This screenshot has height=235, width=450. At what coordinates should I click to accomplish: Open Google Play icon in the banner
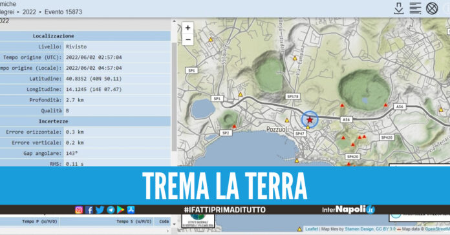pos(120,210)
